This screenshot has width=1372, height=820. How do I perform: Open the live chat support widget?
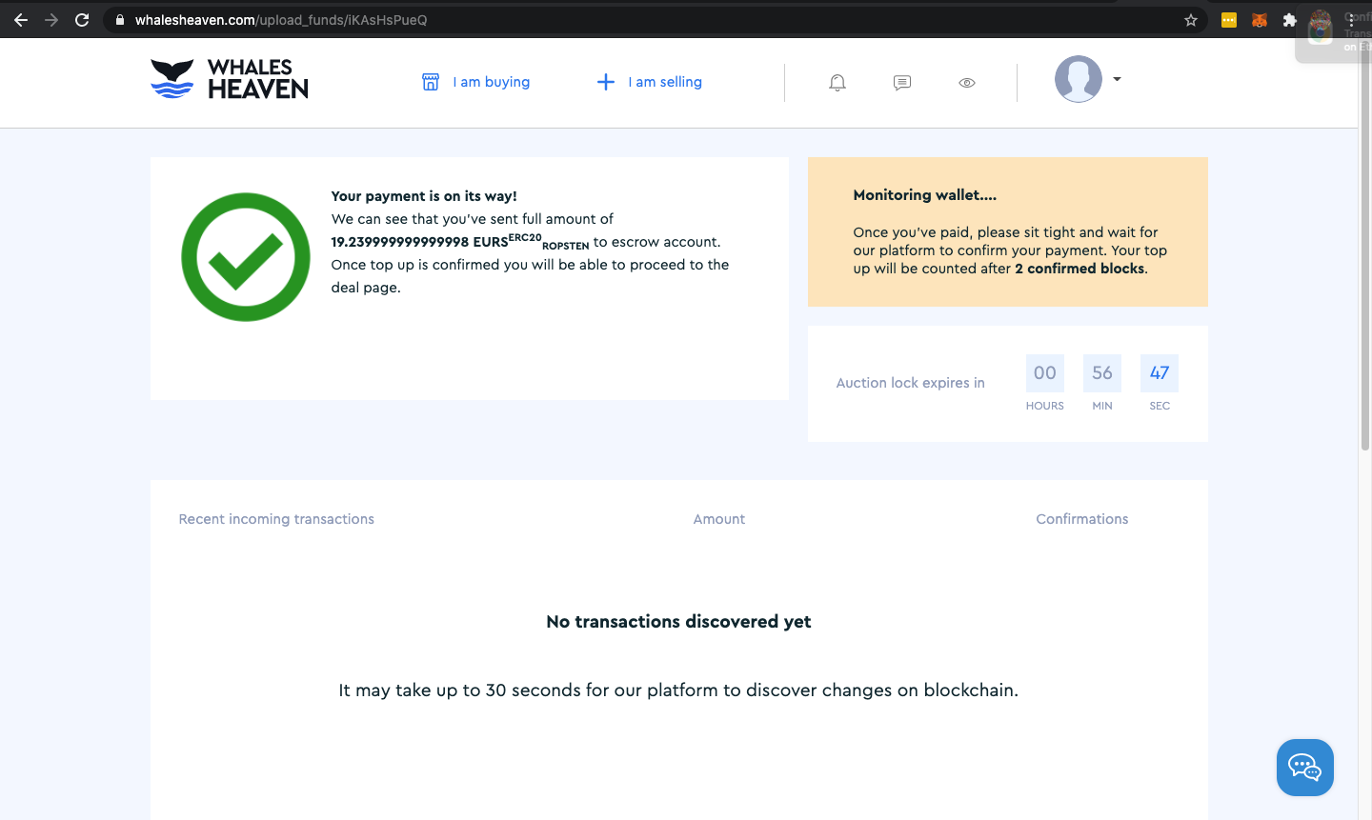[1305, 768]
